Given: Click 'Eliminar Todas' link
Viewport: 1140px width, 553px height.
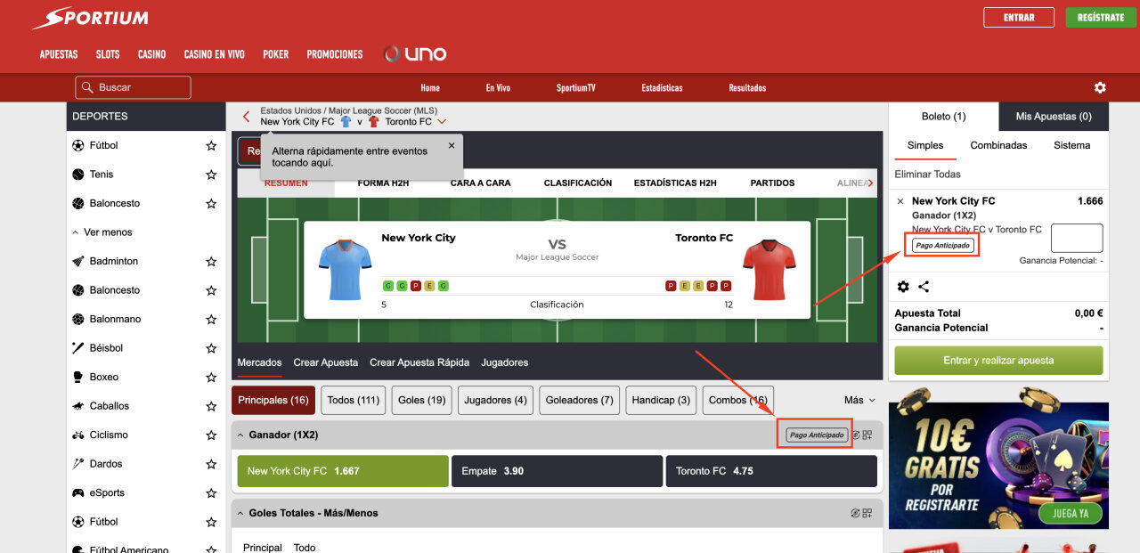Looking at the screenshot, I should click(927, 175).
